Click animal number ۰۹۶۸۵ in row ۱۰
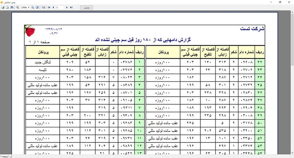 click(126, 131)
